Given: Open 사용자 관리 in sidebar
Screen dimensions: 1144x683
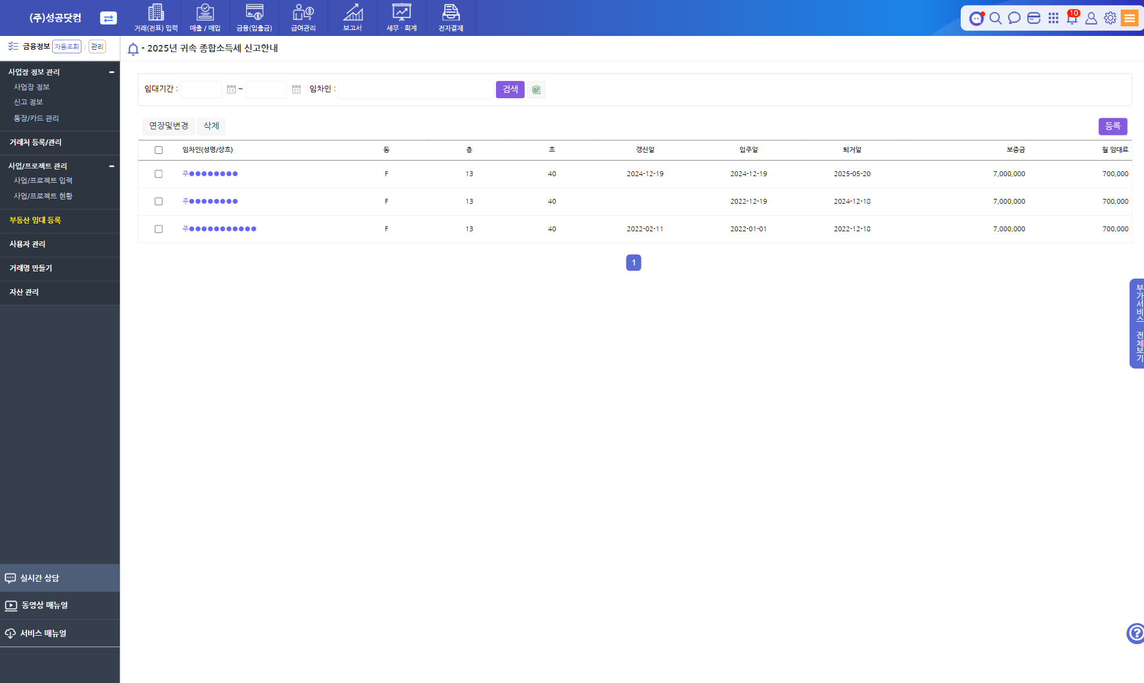Looking at the screenshot, I should 27,244.
